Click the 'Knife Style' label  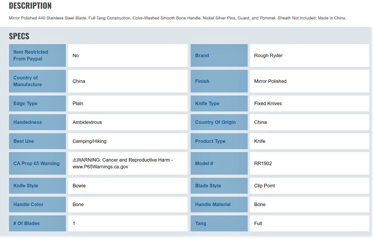[x=26, y=186]
